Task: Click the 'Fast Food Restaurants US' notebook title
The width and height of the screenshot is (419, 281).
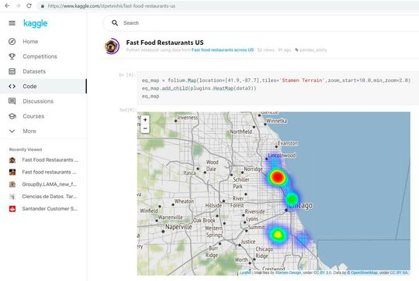Action: (x=164, y=43)
